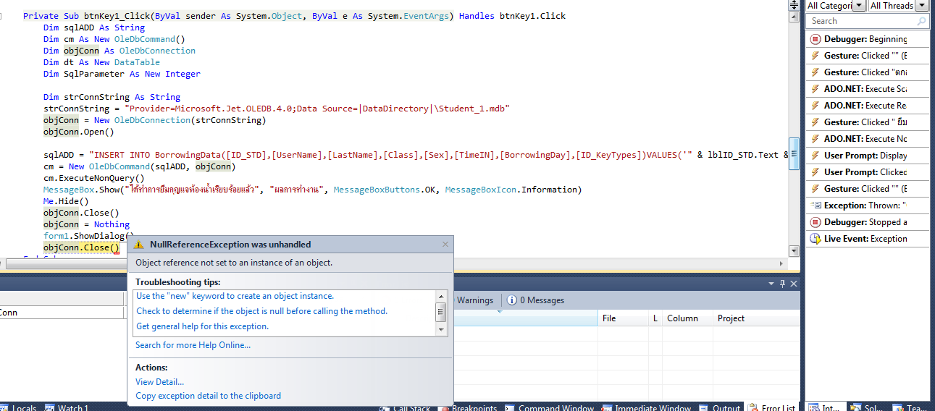
Task: Click red stop icon of 'Debugger: Stopped' event
Action: click(x=815, y=222)
